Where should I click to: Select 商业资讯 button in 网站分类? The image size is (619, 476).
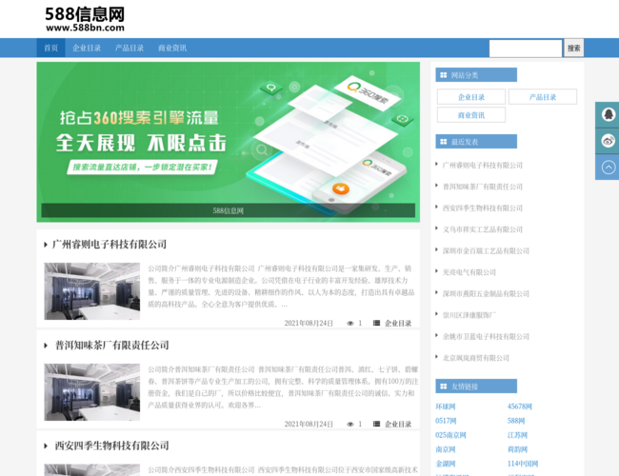[x=471, y=115]
